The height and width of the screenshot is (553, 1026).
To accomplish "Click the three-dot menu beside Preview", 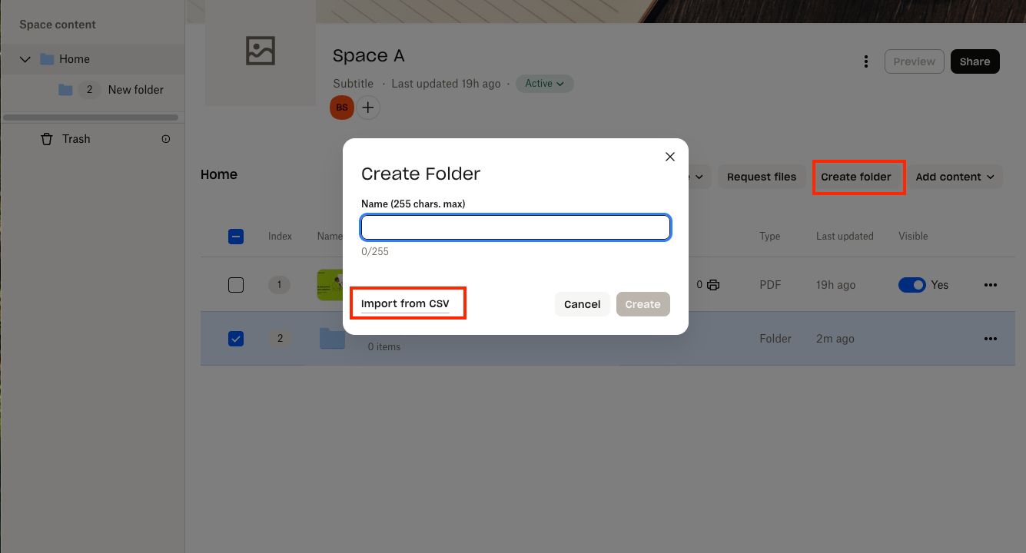I will [866, 61].
